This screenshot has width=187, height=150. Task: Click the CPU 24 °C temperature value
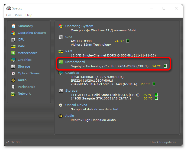point(119,41)
